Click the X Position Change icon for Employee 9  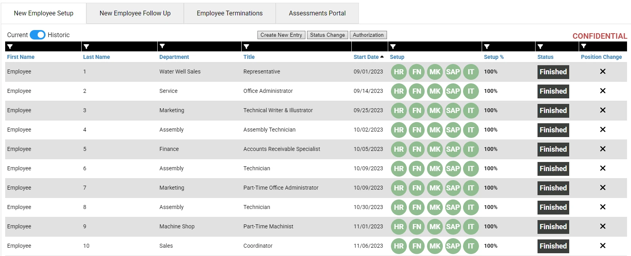point(602,226)
